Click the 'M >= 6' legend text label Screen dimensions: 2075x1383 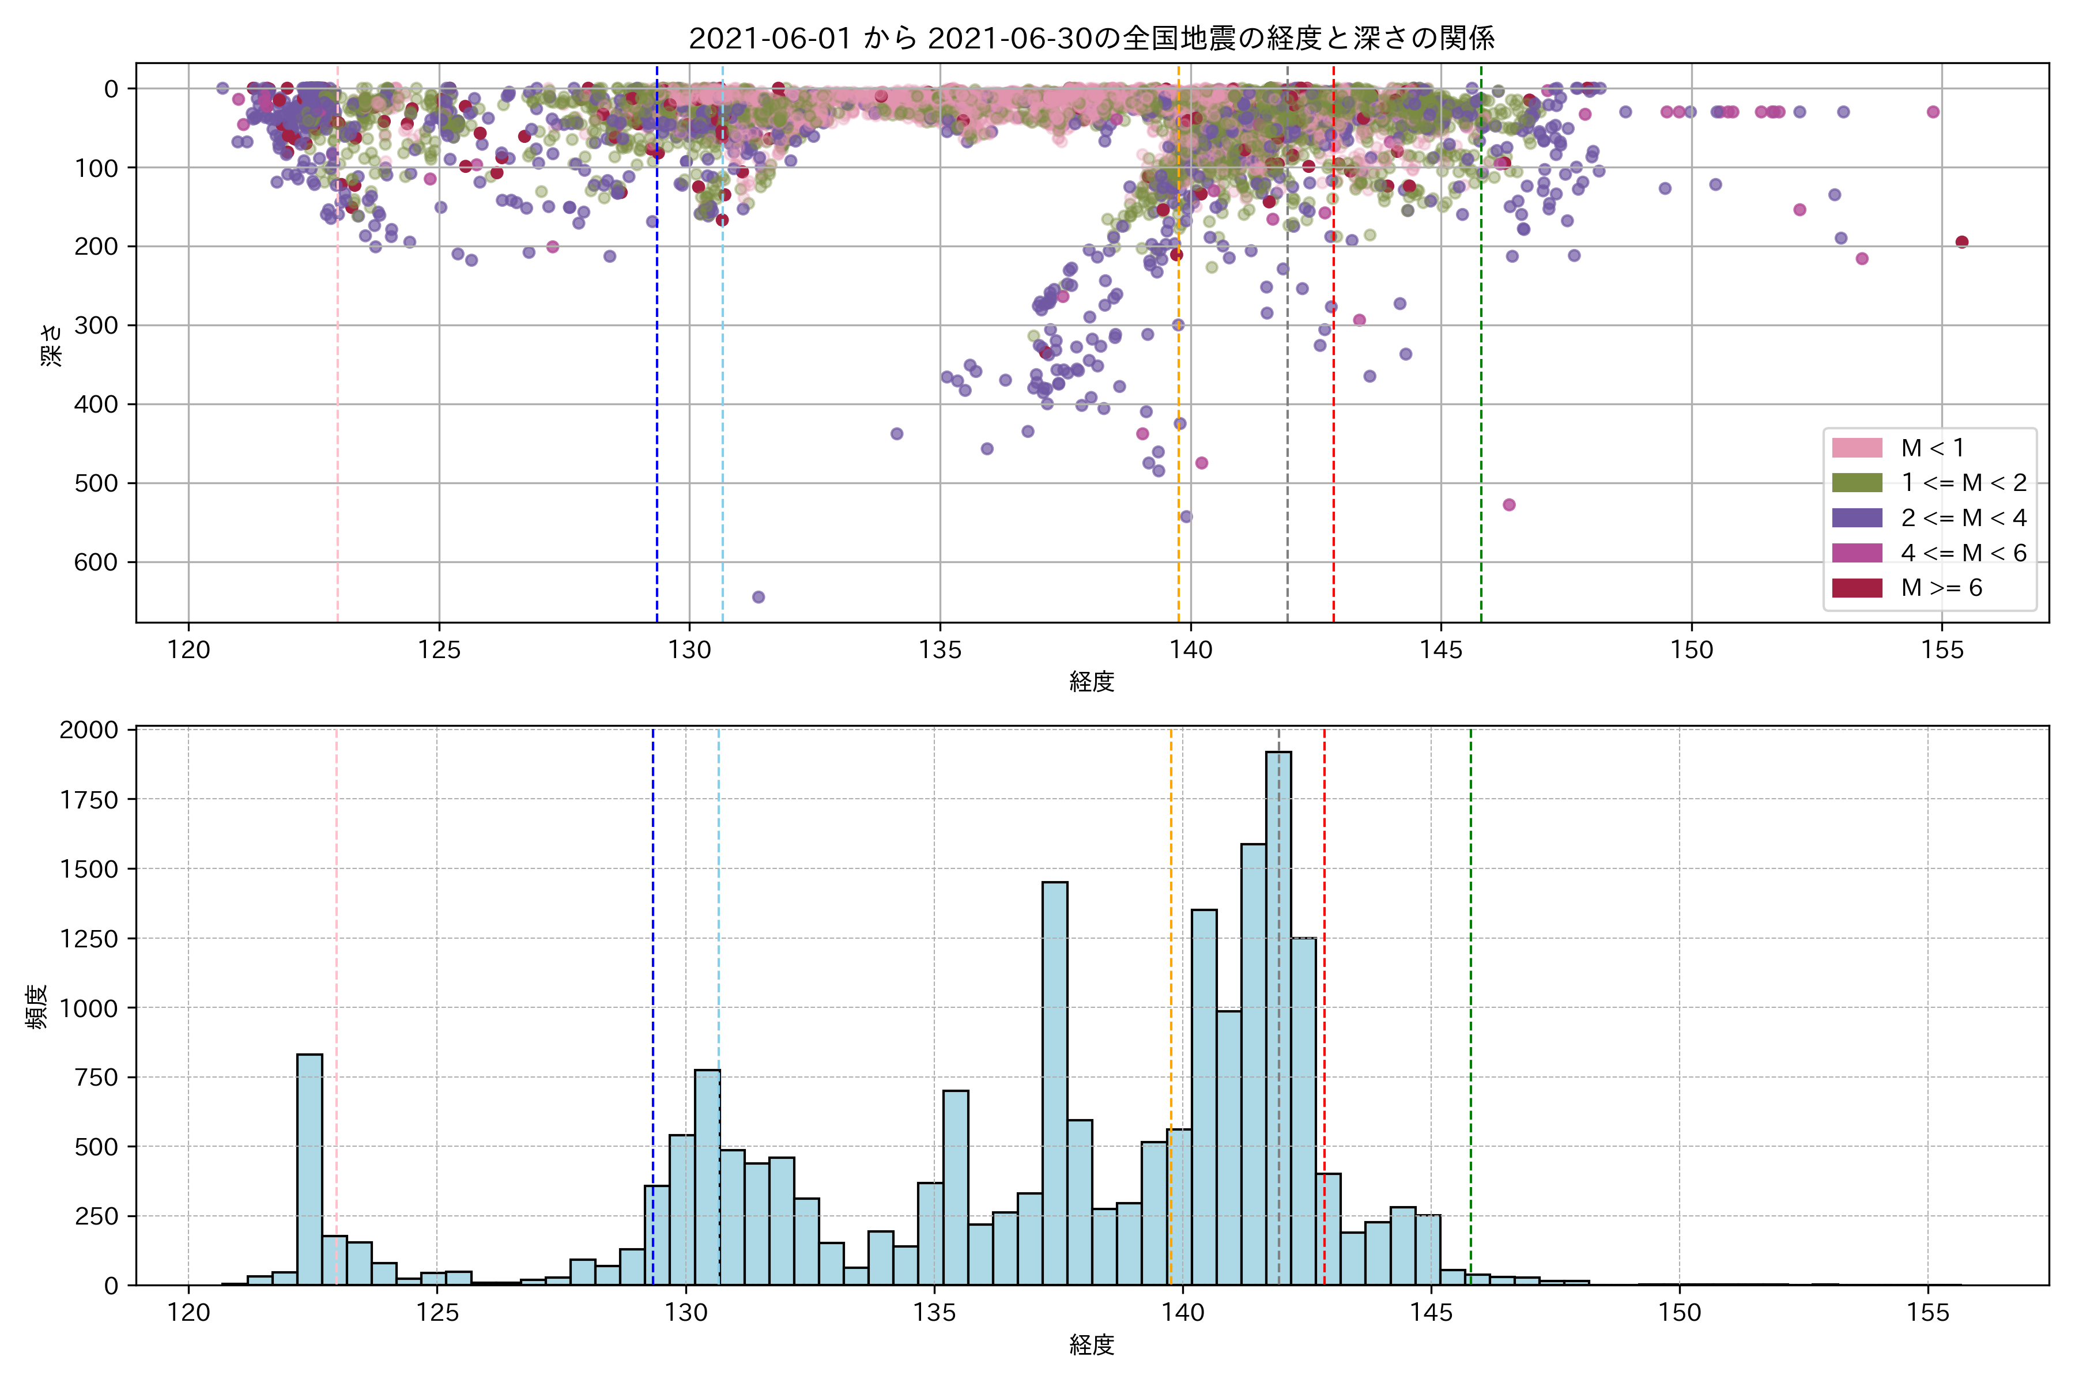point(1941,587)
